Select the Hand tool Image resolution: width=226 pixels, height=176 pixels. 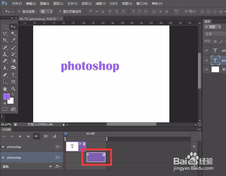[x=5, y=89]
